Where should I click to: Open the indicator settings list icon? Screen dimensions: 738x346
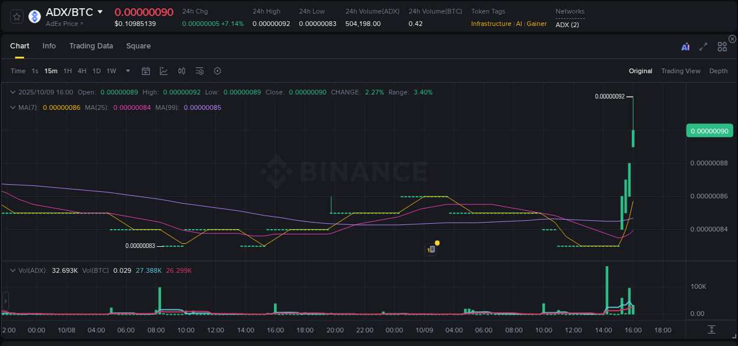199,71
